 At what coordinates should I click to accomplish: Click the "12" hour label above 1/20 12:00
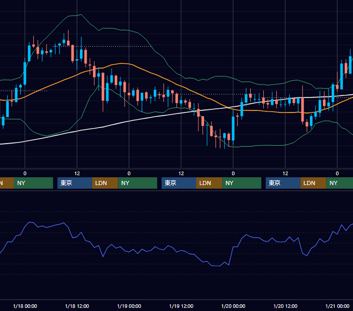(x=285, y=174)
